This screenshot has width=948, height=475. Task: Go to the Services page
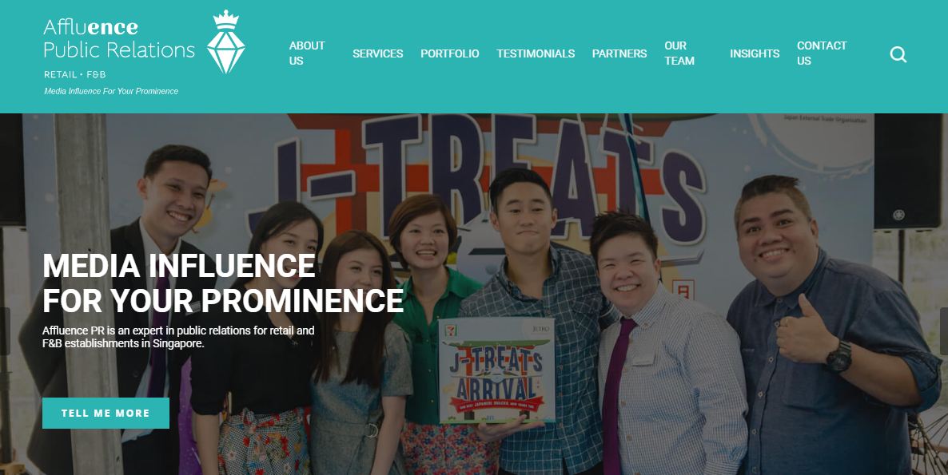pyautogui.click(x=378, y=53)
